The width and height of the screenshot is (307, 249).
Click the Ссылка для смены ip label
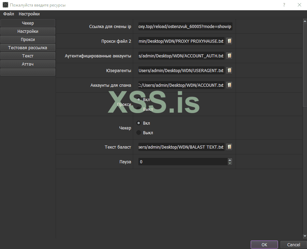click(110, 26)
